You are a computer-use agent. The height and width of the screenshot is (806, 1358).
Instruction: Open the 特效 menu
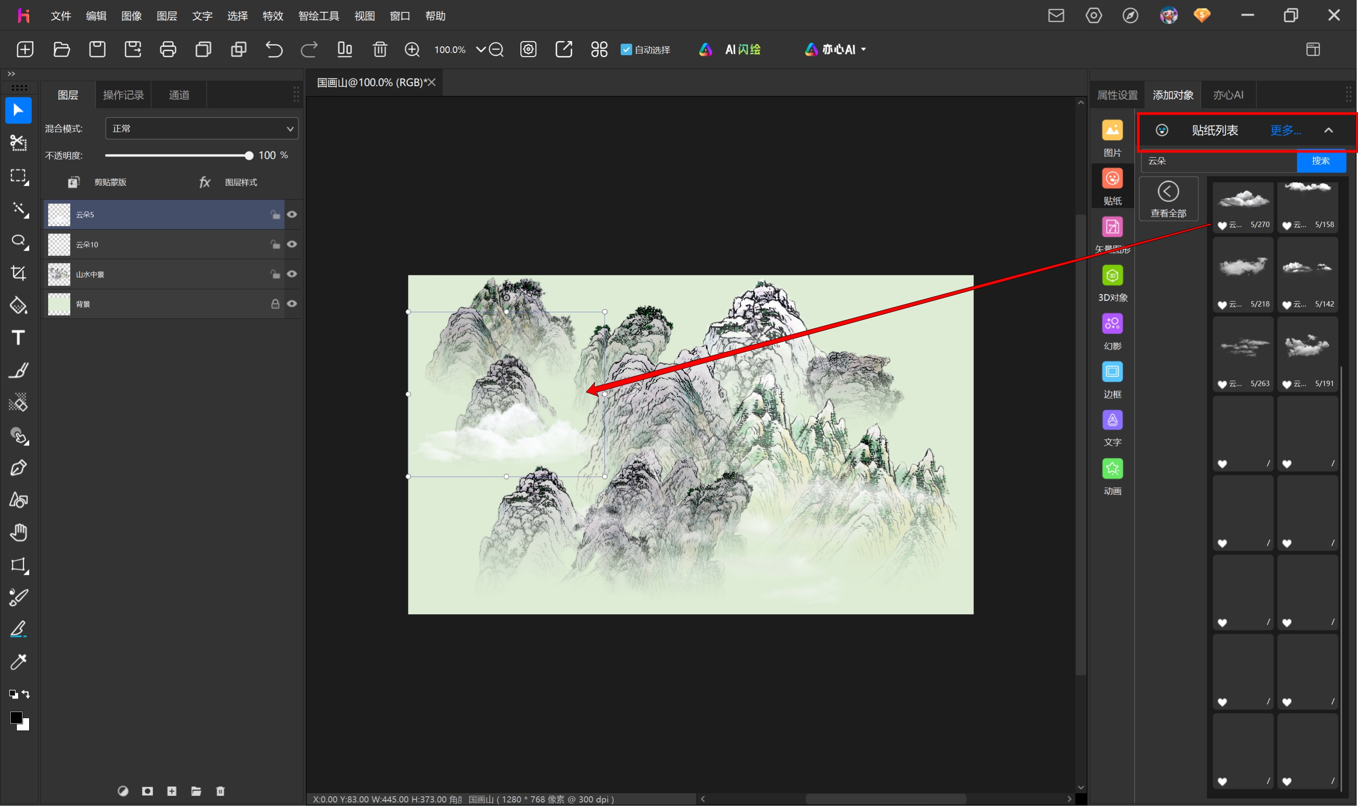pyautogui.click(x=273, y=16)
